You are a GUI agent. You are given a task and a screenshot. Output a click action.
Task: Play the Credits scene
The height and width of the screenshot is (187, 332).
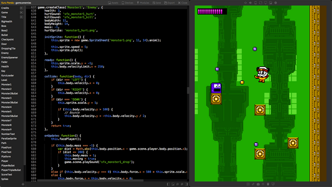click(x=21, y=8)
